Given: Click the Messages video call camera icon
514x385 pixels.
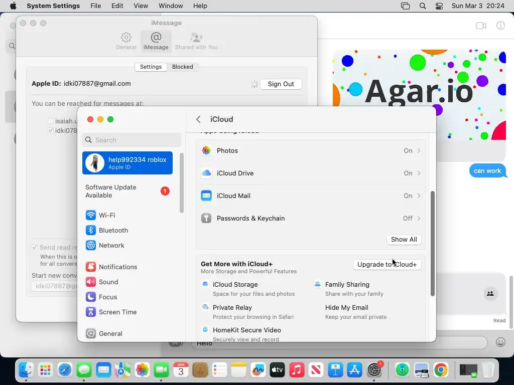Looking at the screenshot, I should point(481,26).
